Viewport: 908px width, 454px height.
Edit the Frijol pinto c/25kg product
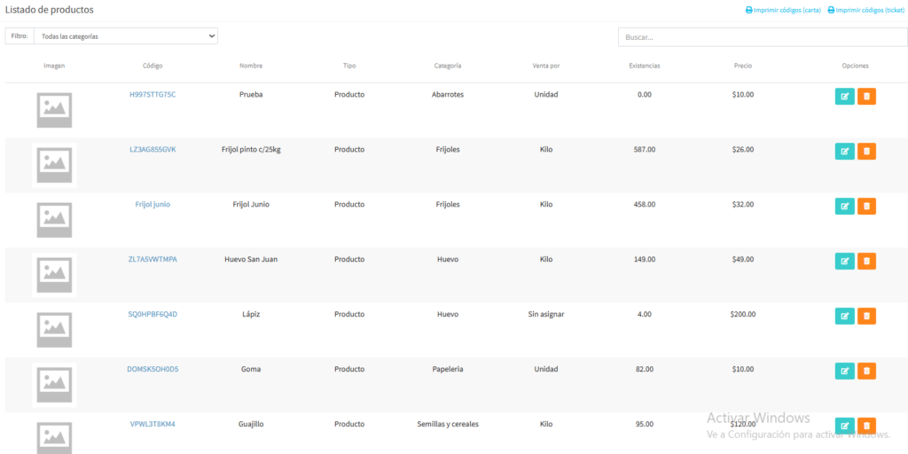tap(844, 152)
